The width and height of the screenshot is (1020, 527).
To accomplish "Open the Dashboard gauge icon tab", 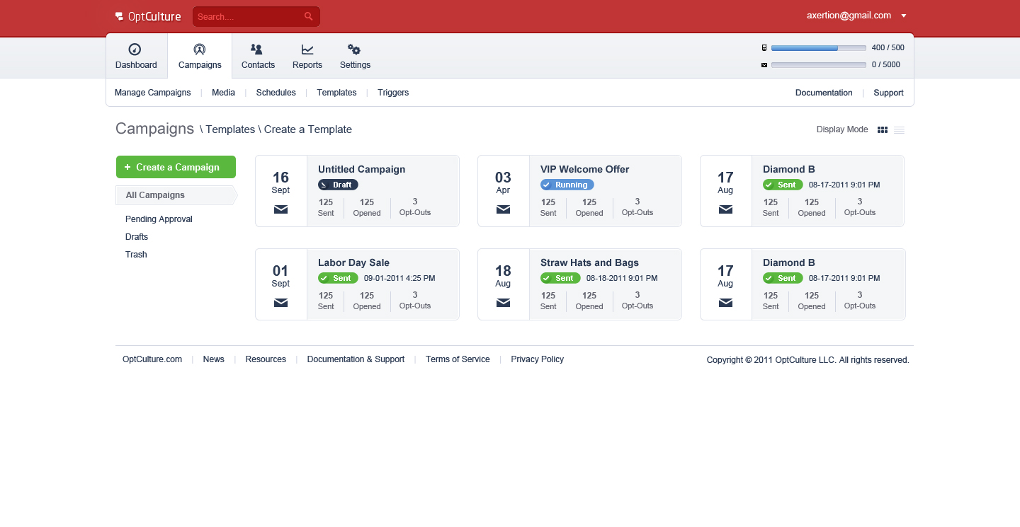I will point(136,56).
